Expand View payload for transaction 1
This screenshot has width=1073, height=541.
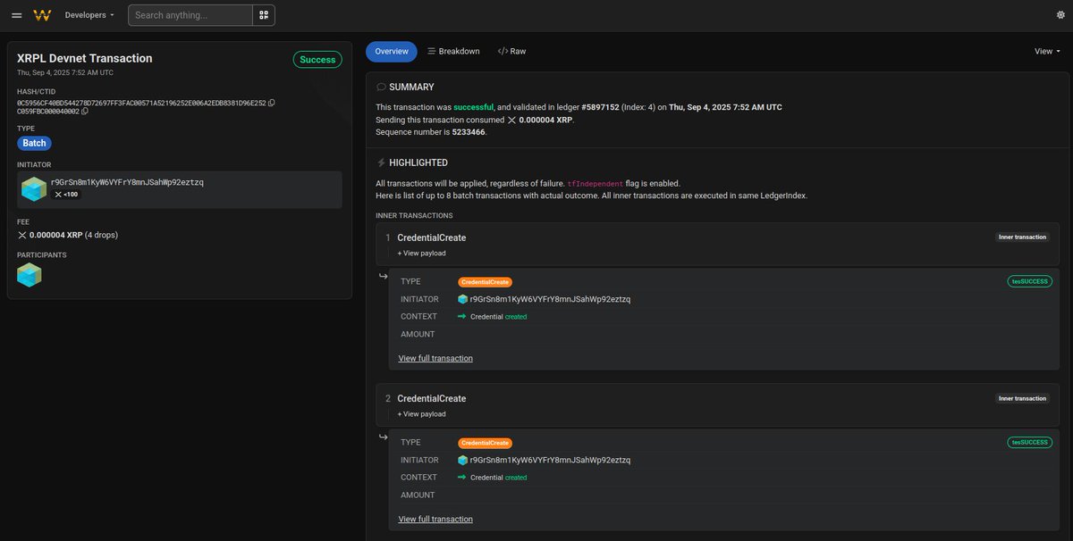(422, 254)
